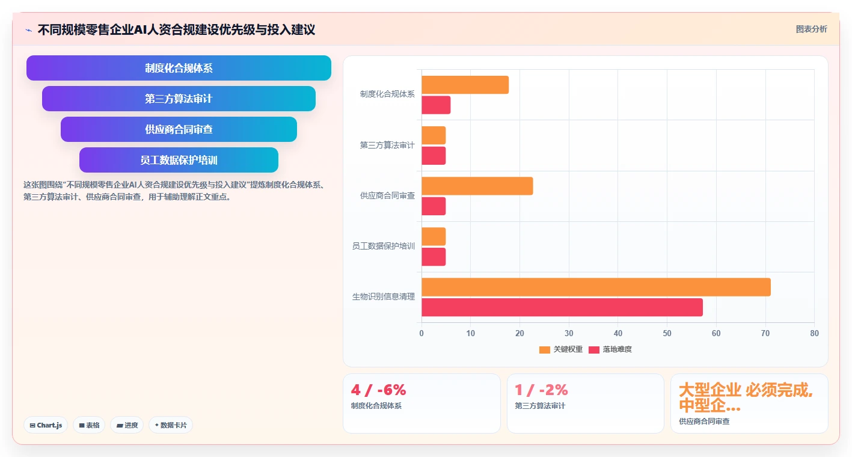Click the 第三方算法审计 caption under 1 / -2%

click(540, 406)
